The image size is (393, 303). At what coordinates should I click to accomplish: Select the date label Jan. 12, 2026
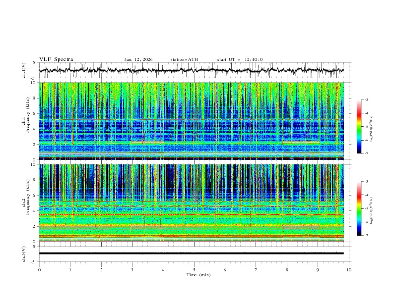(x=138, y=59)
